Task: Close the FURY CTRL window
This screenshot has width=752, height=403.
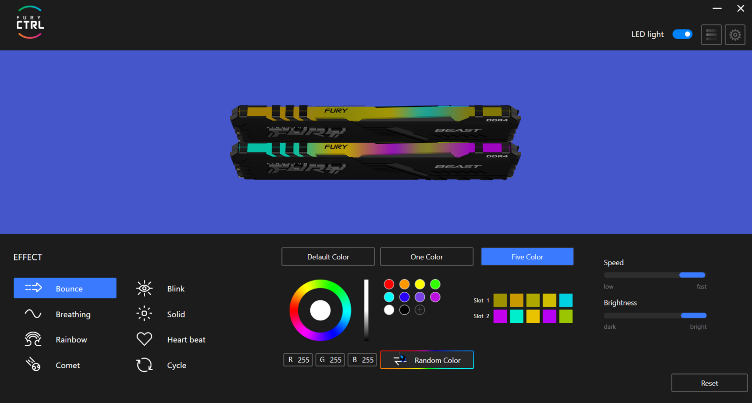Action: coord(741,8)
